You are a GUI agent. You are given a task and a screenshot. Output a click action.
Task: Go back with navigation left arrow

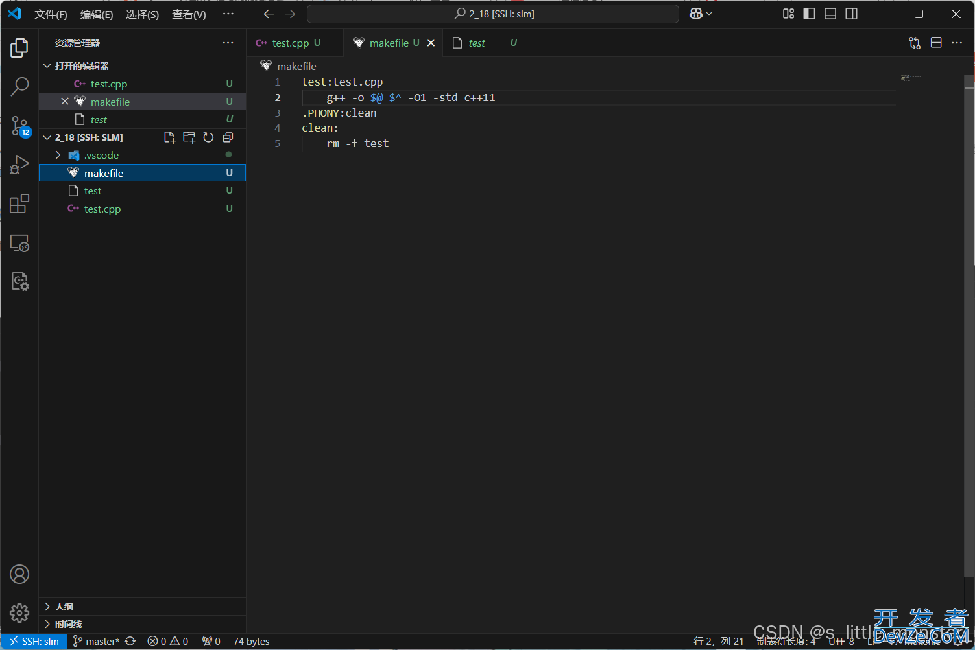pyautogui.click(x=269, y=14)
